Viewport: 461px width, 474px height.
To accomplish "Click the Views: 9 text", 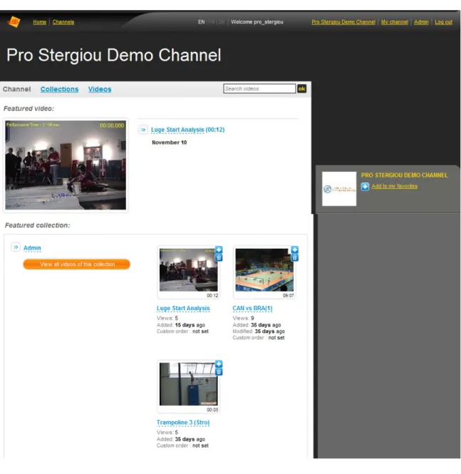I will 243,318.
